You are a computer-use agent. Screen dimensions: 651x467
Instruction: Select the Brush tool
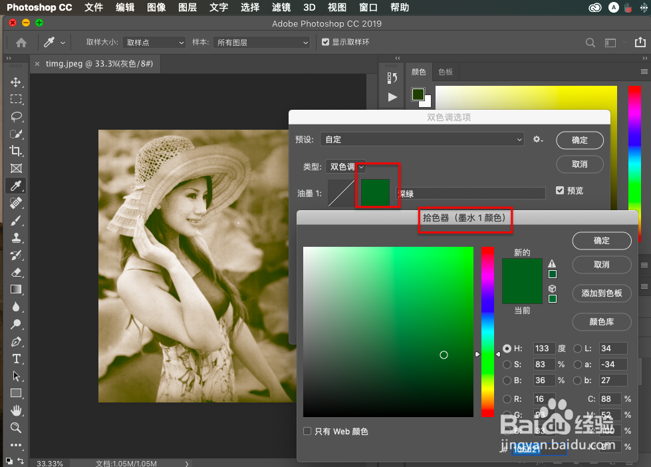click(16, 221)
